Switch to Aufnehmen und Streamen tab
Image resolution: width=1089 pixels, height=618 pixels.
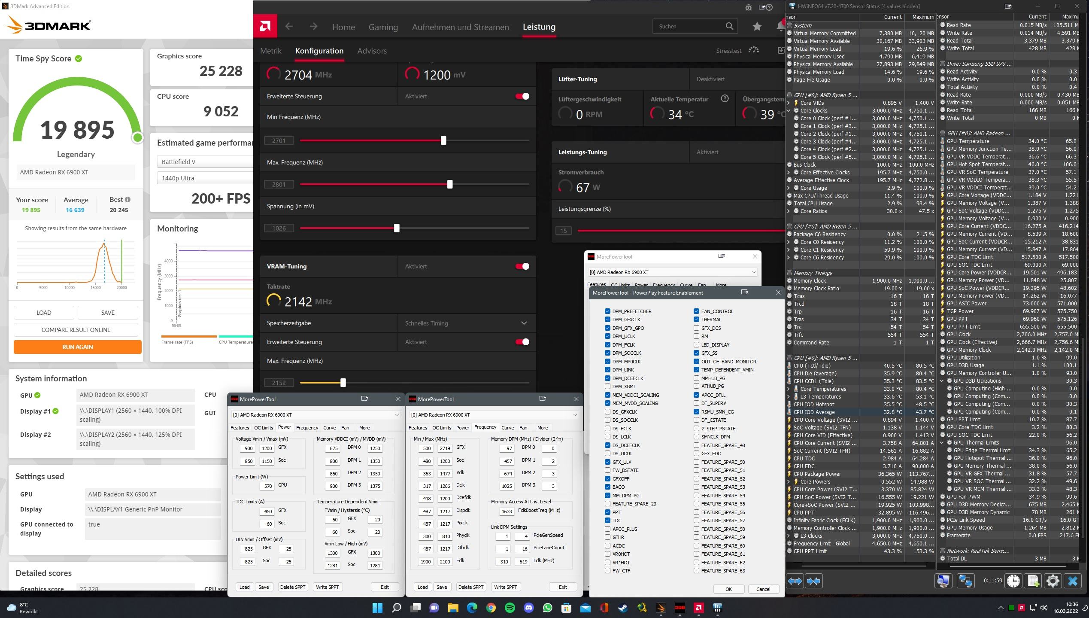[460, 27]
